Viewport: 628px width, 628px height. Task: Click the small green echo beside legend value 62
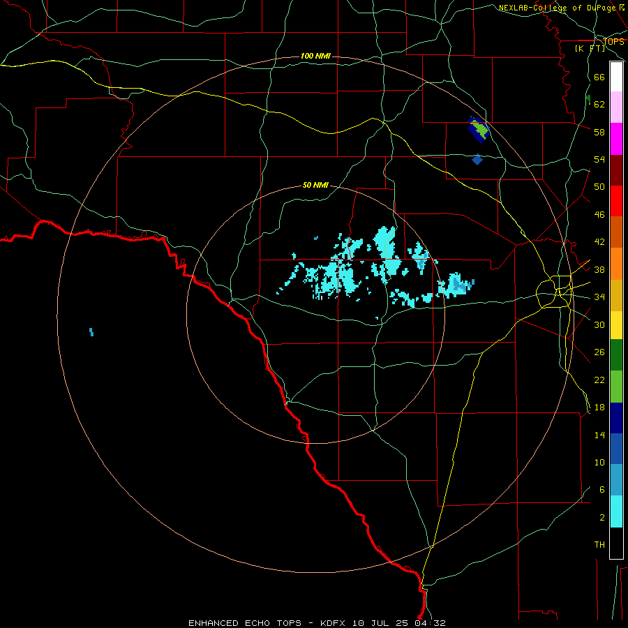coord(588,99)
